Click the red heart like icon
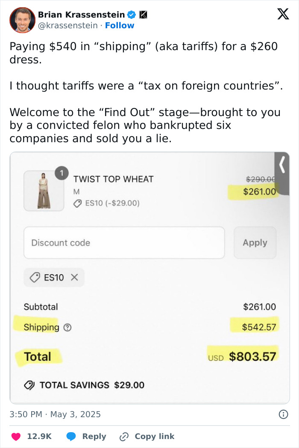299x448 pixels. coord(15,436)
